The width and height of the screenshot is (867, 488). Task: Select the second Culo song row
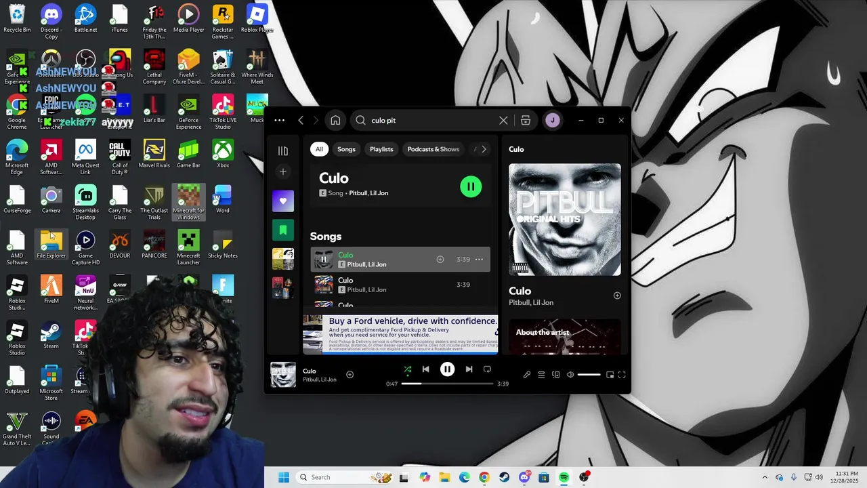400,285
